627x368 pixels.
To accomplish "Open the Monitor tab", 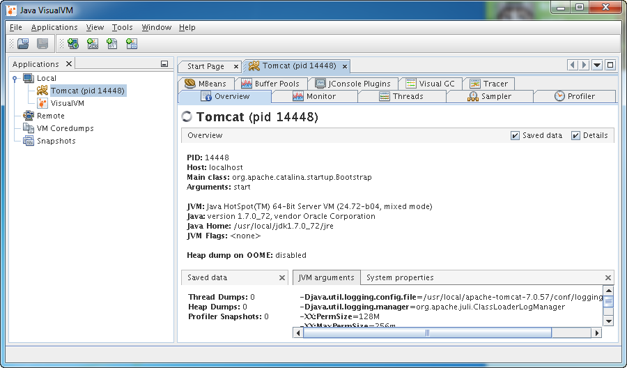I will pyautogui.click(x=314, y=96).
